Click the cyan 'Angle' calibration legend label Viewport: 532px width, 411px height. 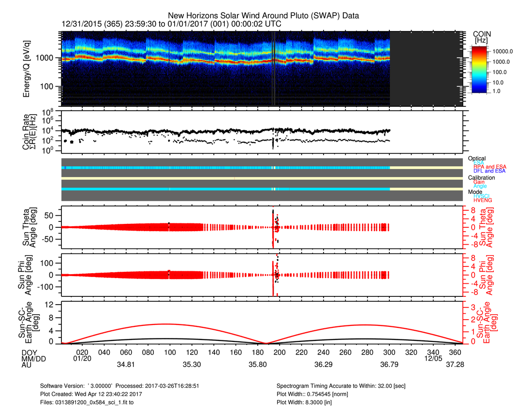[x=480, y=186]
